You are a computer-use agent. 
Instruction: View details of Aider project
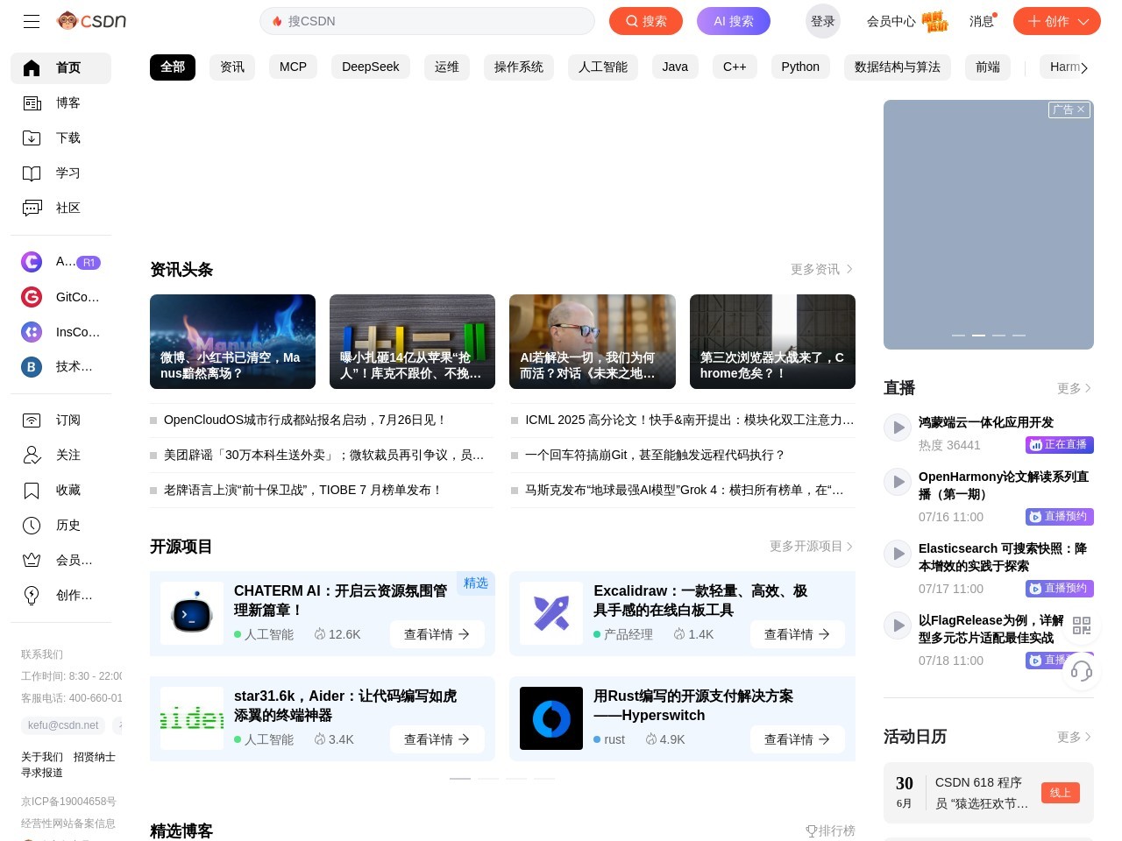(437, 739)
